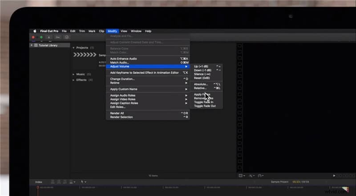Click the Music section label

point(81,74)
